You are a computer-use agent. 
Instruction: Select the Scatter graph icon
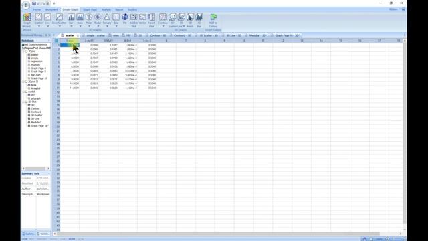[x=39, y=17]
